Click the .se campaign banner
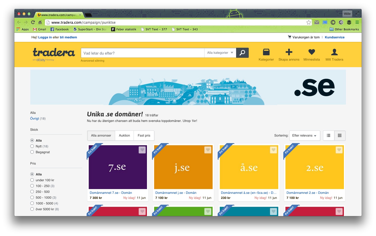This screenshot has width=376, height=236. [x=188, y=87]
